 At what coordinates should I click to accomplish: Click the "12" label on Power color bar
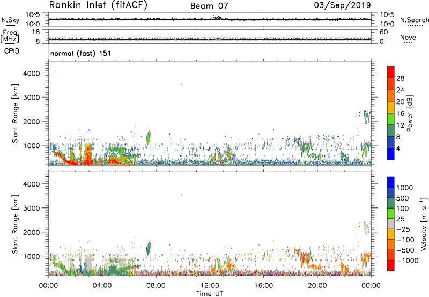click(400, 125)
